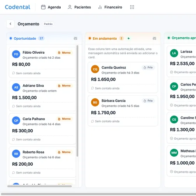Click the approved check icon on Matheus's card
The image size is (196, 196).
(171, 171)
